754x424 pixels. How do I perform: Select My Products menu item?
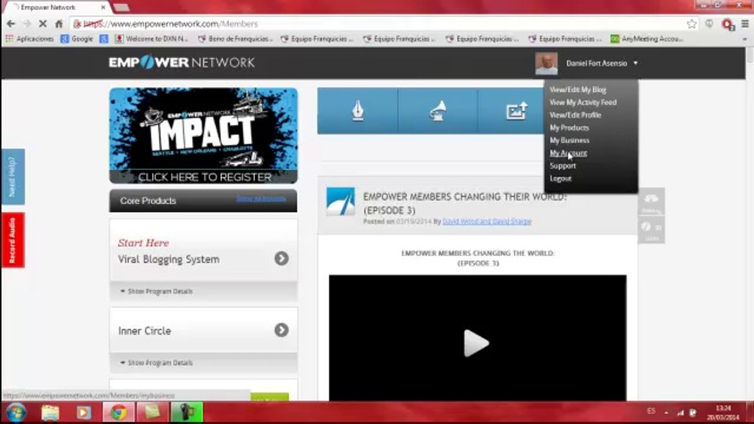point(569,128)
